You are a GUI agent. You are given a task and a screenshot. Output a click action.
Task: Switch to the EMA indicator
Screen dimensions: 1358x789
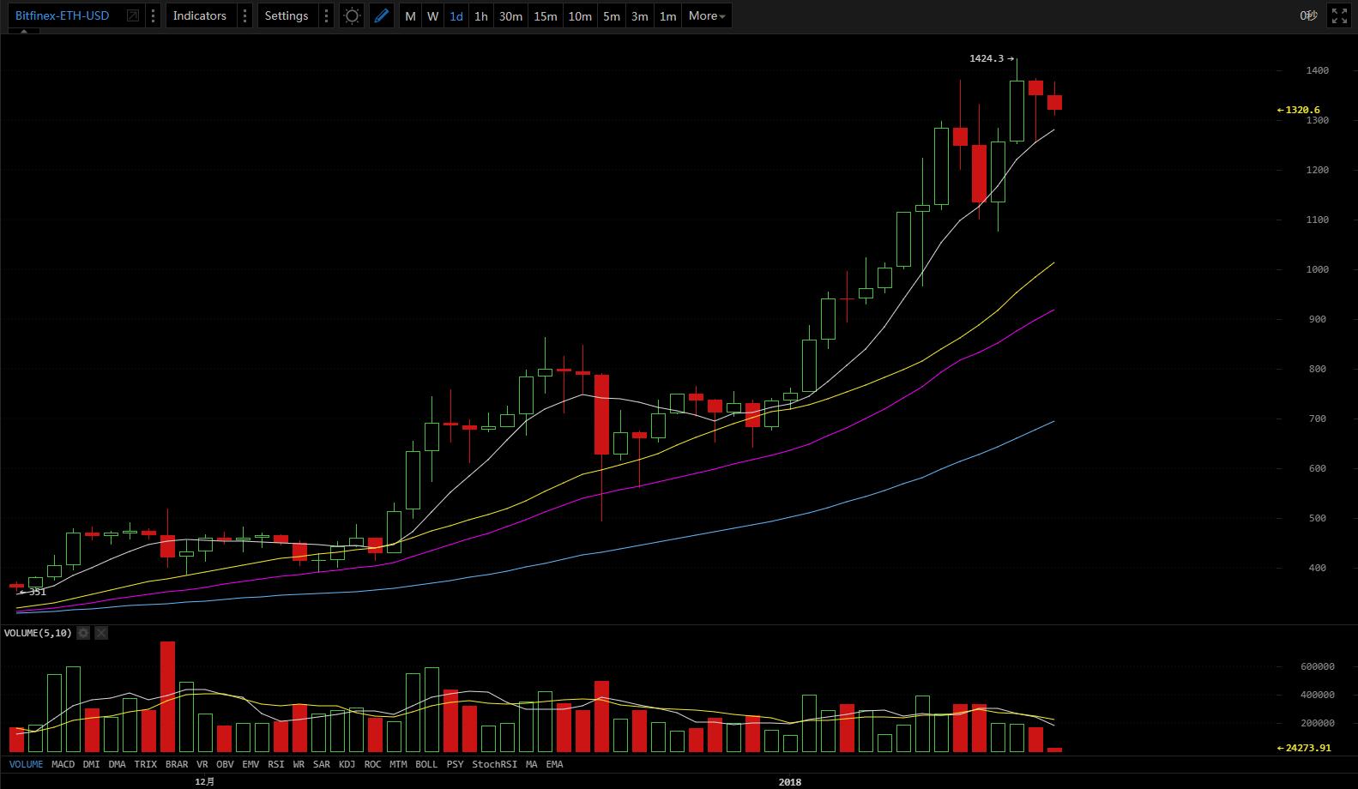pos(555,764)
